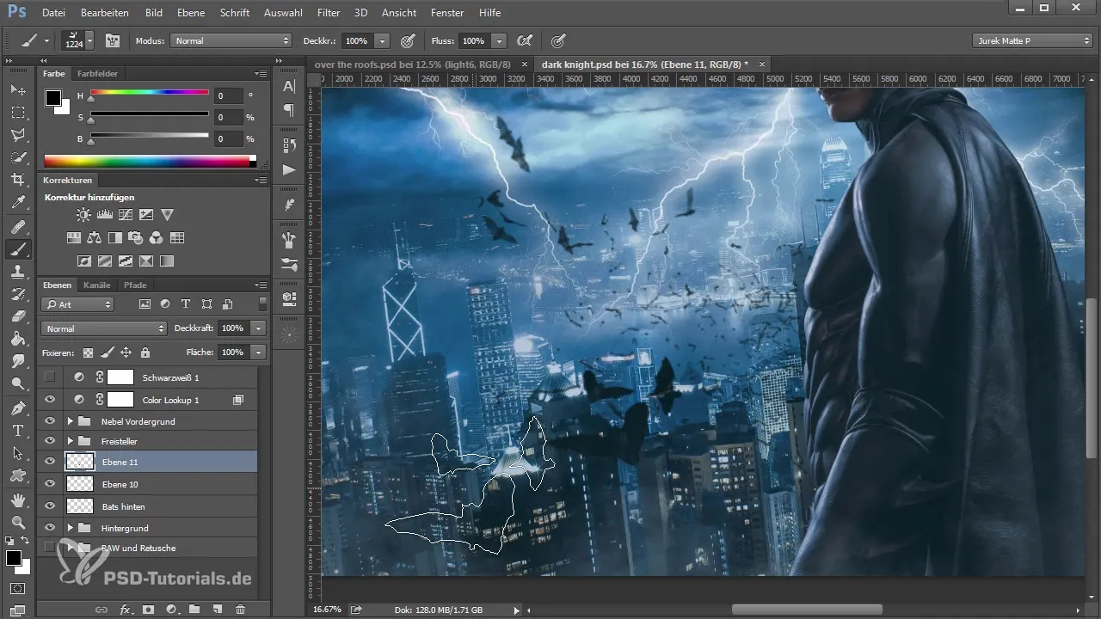Open the Bearbeiten menu

point(105,13)
